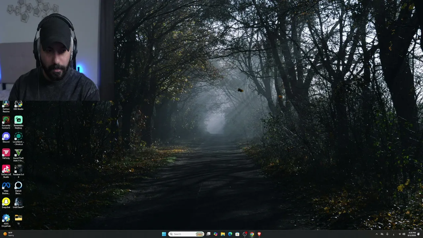
Task: Open Microsoft Store from the taskbar
Action: coord(237,234)
